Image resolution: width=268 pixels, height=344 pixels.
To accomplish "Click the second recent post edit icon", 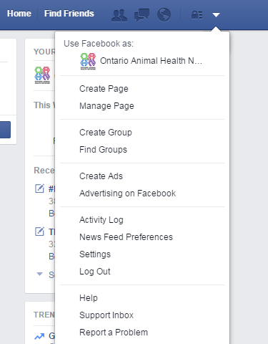I will pos(39,231).
